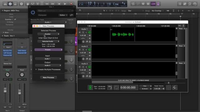Viewport: 200px width, 112px height.
Task: Click Audio 2 green speaker icon
Action: [x=89, y=50]
